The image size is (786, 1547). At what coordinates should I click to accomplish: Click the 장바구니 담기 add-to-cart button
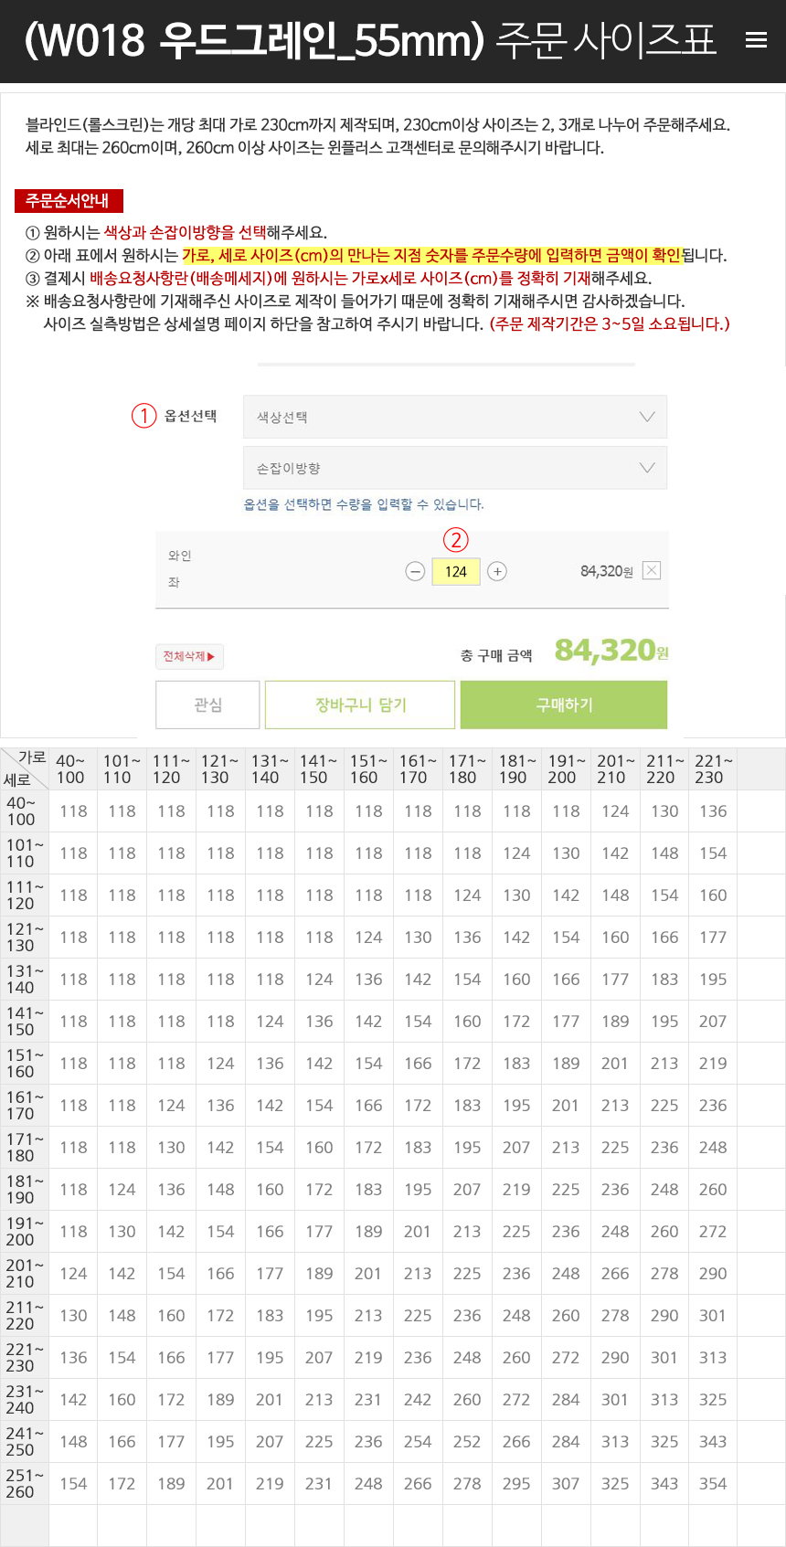coord(360,705)
